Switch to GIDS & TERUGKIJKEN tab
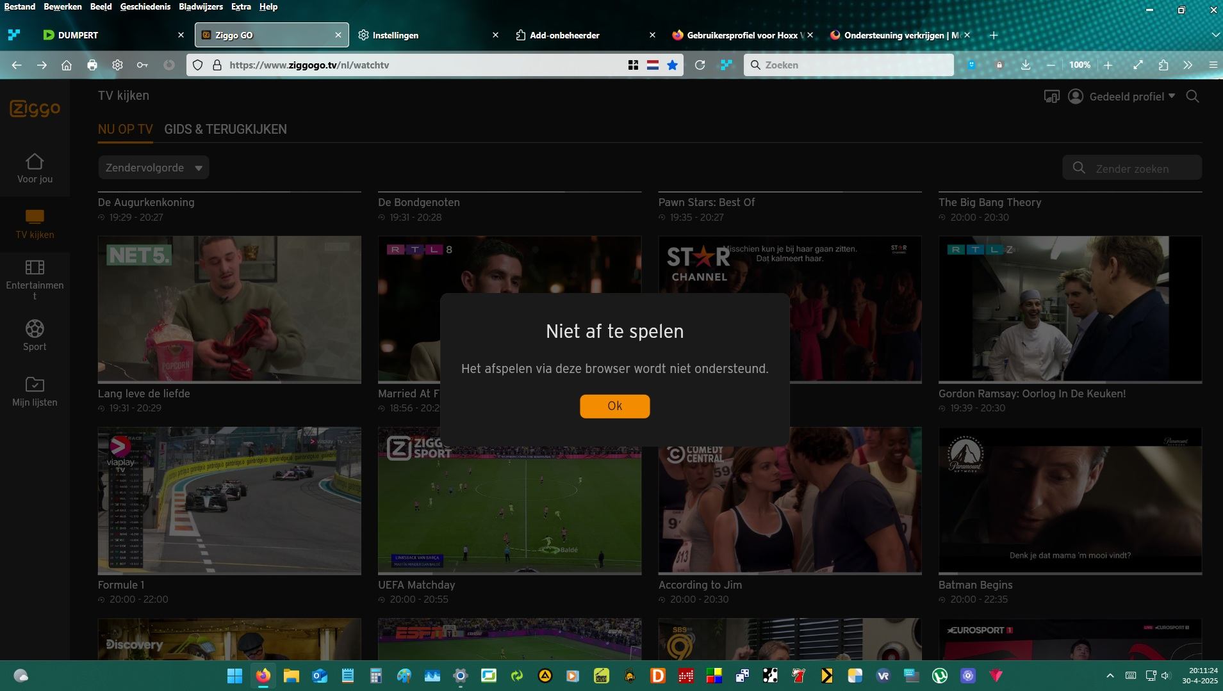The height and width of the screenshot is (691, 1223). click(x=226, y=129)
